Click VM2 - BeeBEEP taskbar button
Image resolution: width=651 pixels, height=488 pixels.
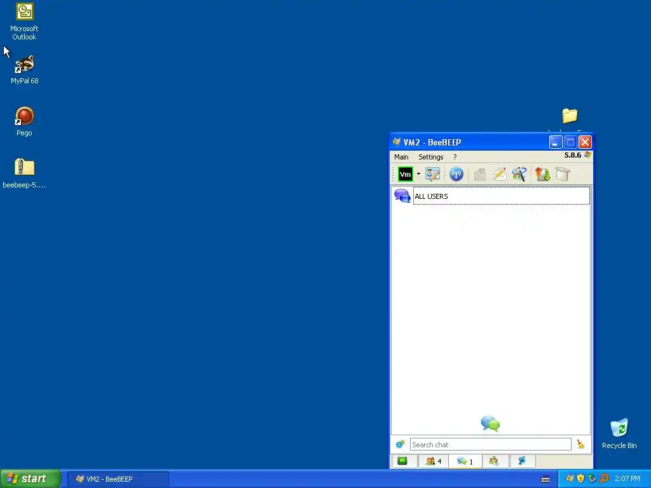118,479
